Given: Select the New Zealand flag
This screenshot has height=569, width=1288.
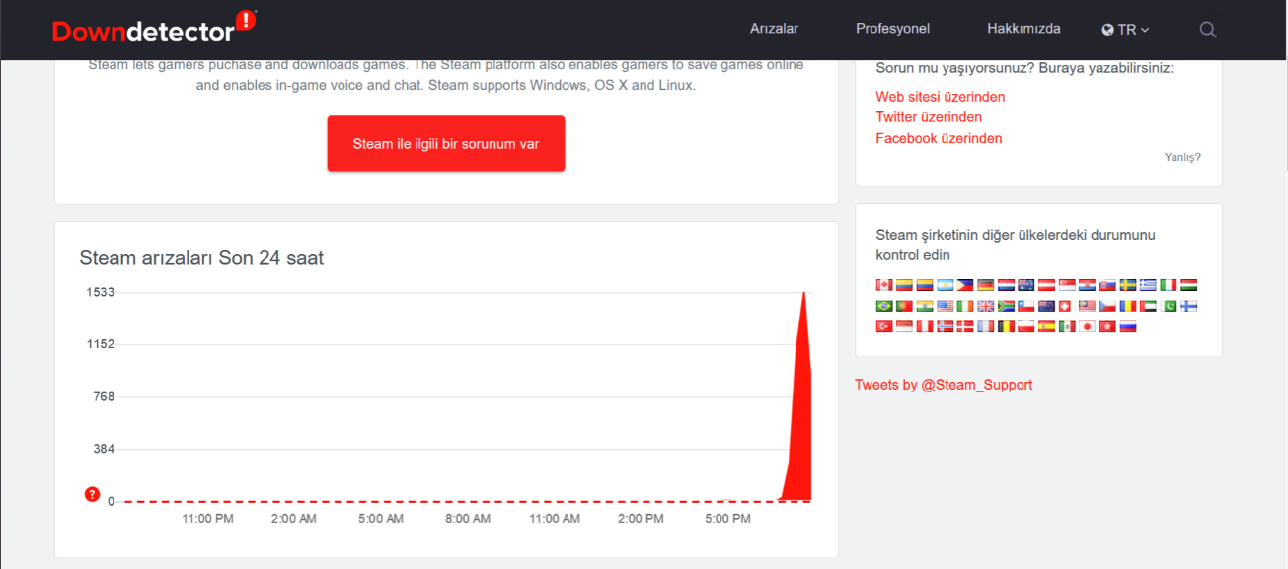Looking at the screenshot, I should (1047, 306).
